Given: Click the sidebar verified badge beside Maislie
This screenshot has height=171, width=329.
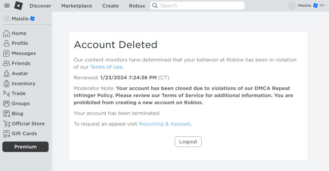Looking at the screenshot, I should pos(32,19).
